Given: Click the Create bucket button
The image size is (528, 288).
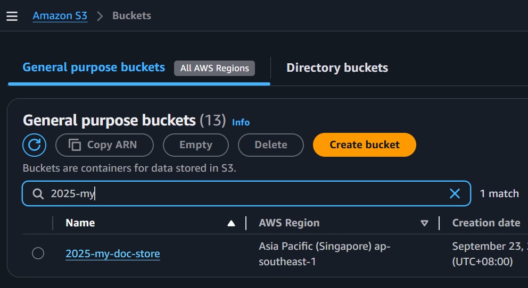Looking at the screenshot, I should (x=365, y=145).
